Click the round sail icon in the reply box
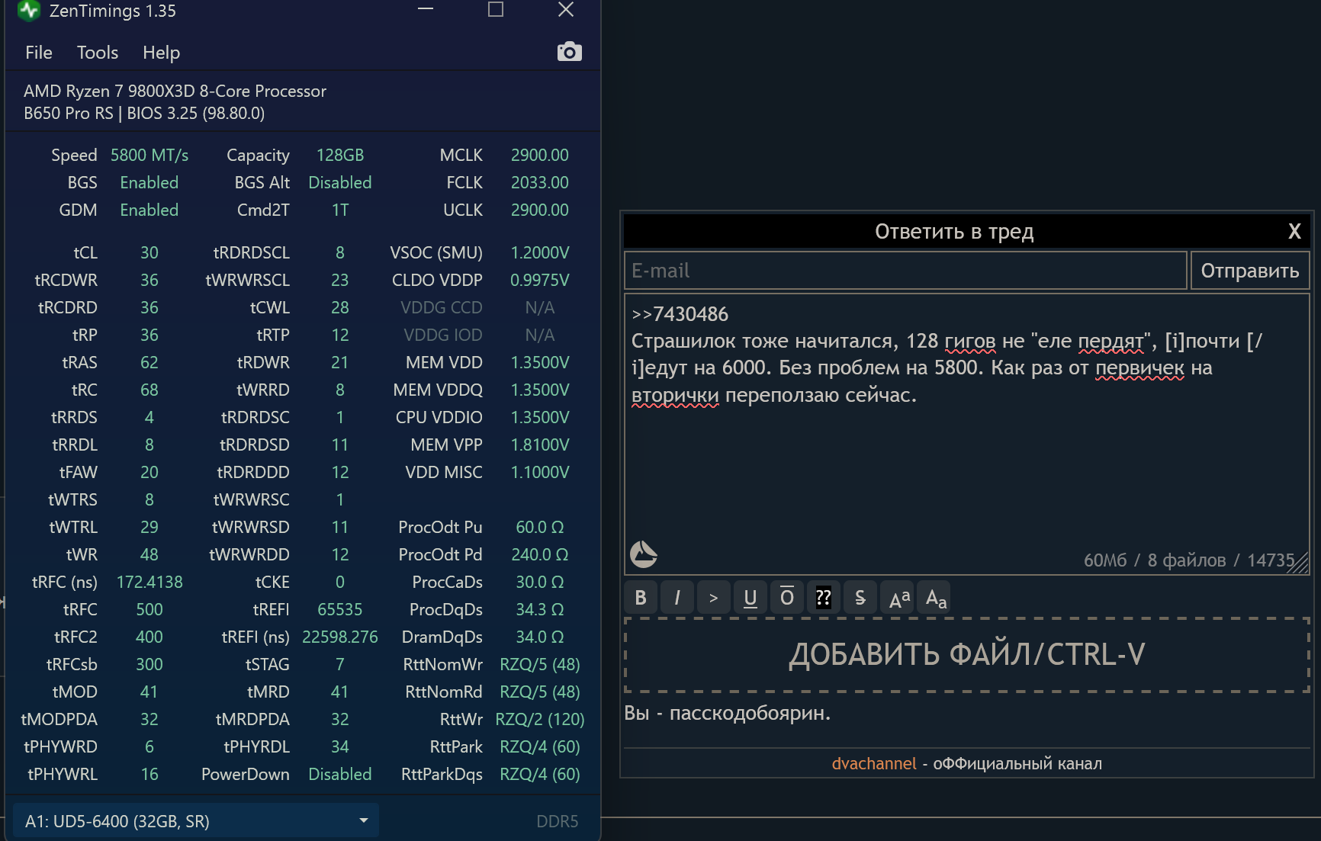 point(644,554)
